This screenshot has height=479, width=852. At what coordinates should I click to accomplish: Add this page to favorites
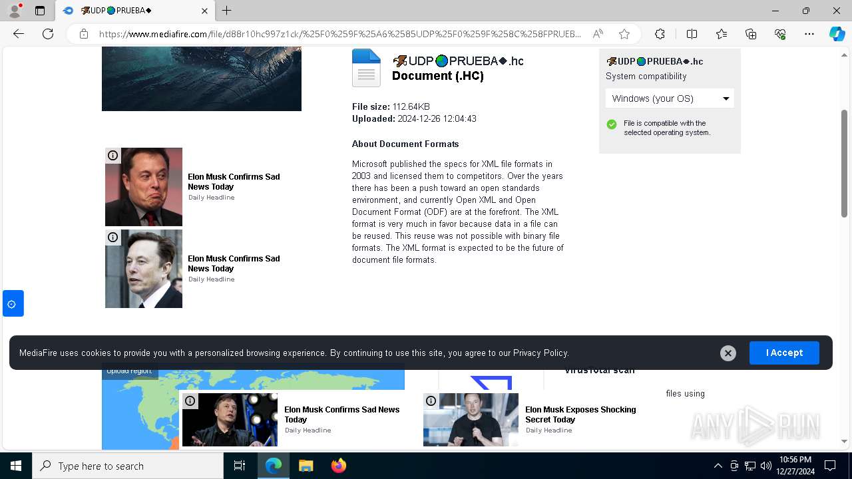624,34
